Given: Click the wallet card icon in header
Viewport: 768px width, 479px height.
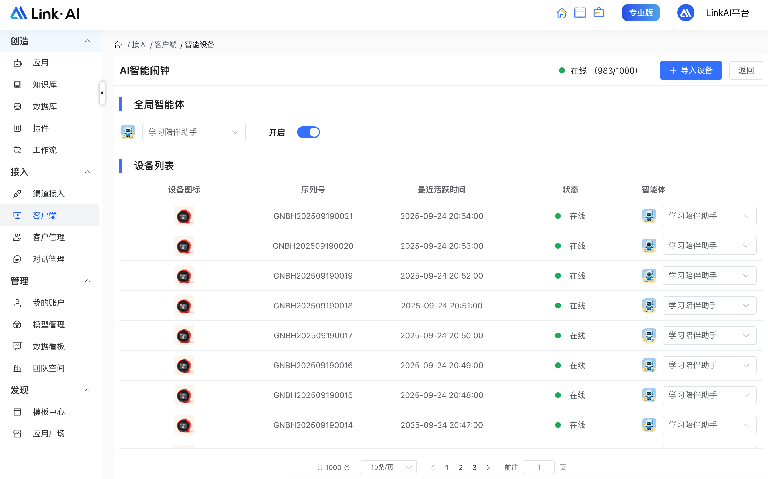Looking at the screenshot, I should (599, 13).
